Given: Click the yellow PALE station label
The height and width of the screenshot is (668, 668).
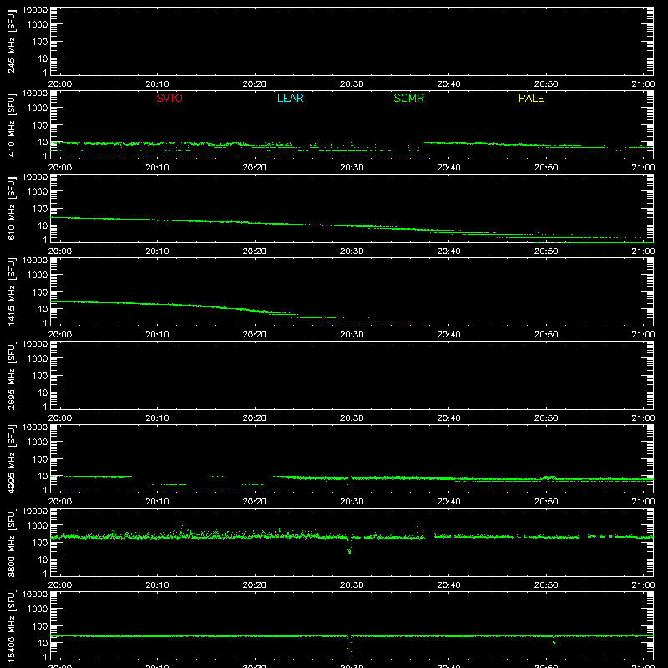Looking at the screenshot, I should [531, 98].
